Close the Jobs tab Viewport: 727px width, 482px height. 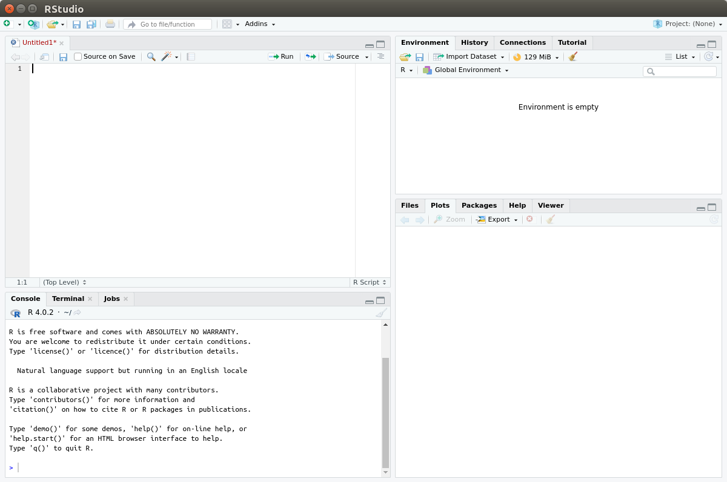click(126, 299)
